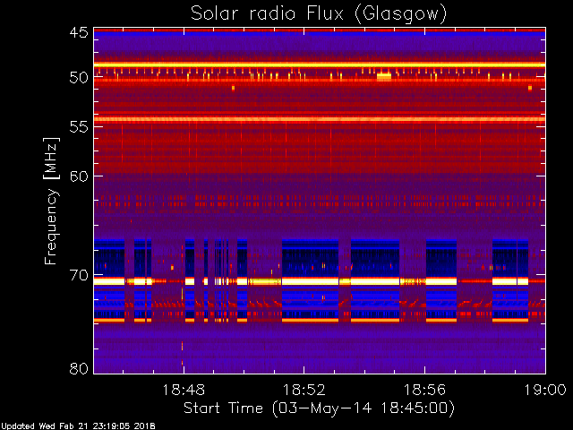Click the 'Updated Wed Feb 21' timestamp text

click(78, 426)
